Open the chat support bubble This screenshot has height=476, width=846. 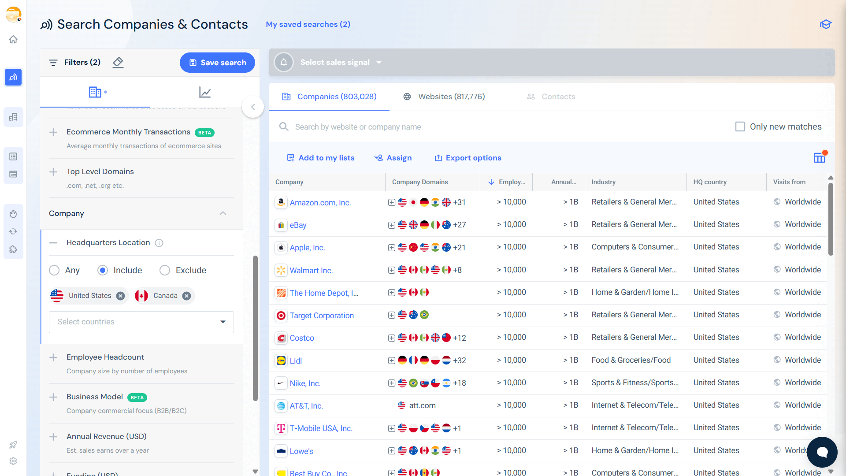pos(822,452)
